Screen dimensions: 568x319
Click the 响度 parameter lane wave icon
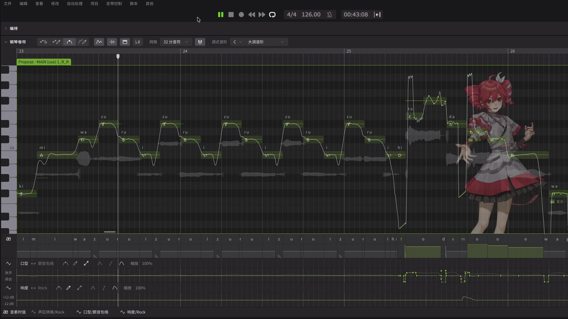point(9,288)
